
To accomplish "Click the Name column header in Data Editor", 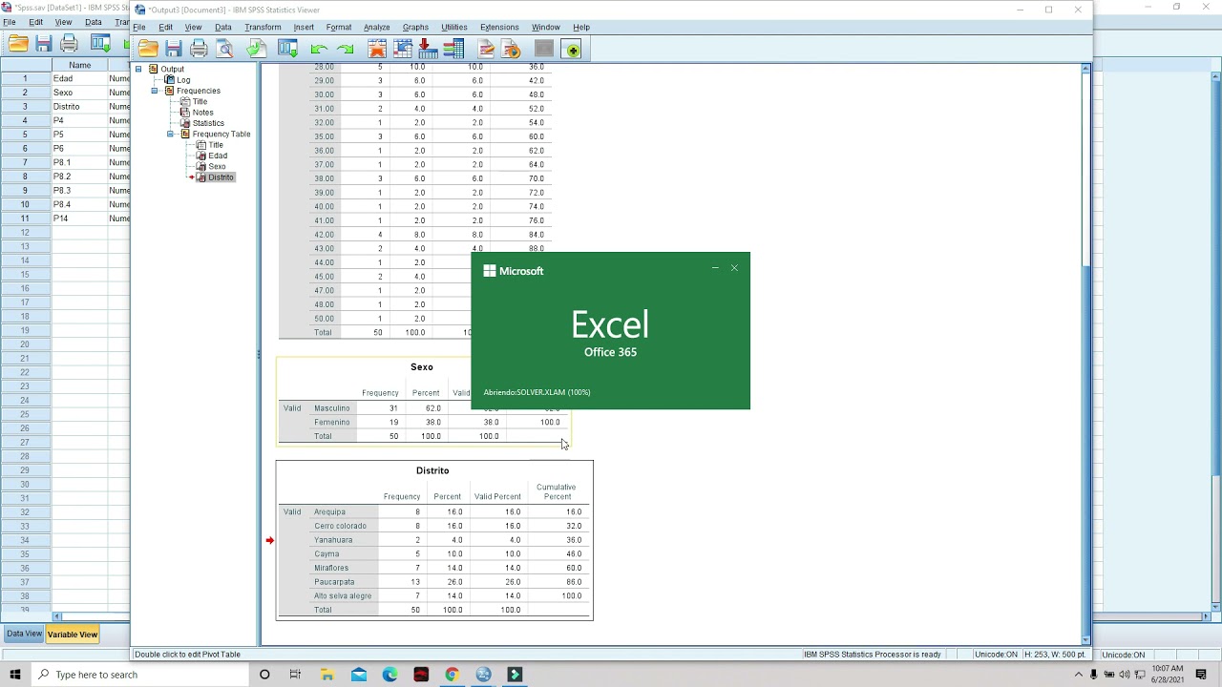I will (x=80, y=65).
